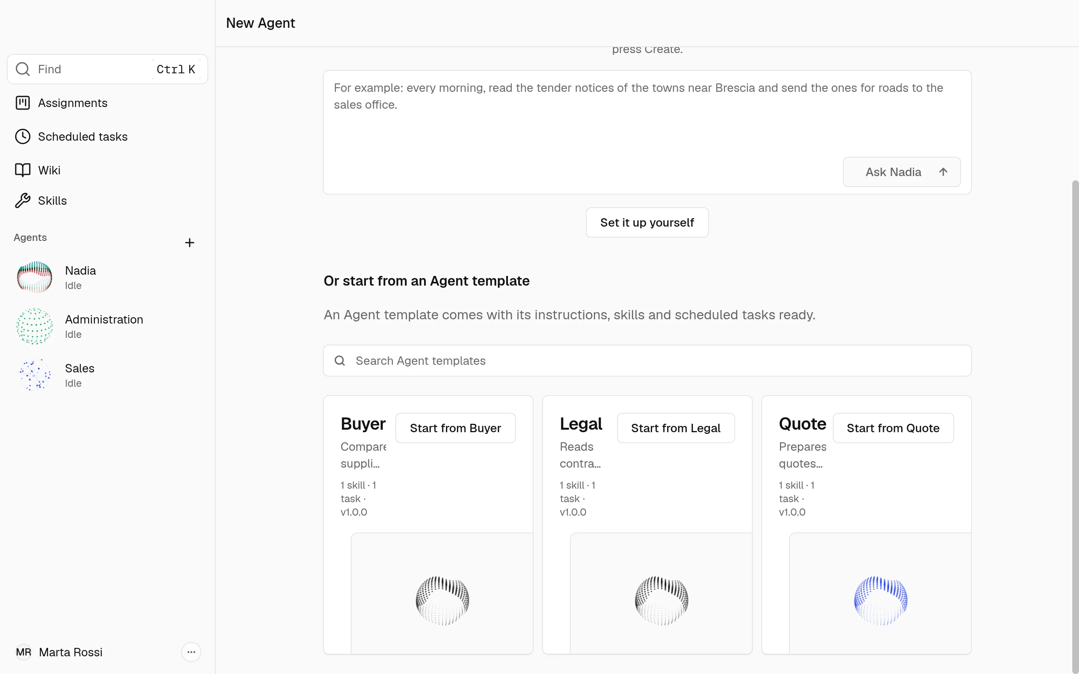Select the Sales agent avatar
This screenshot has width=1079, height=674.
(x=34, y=375)
